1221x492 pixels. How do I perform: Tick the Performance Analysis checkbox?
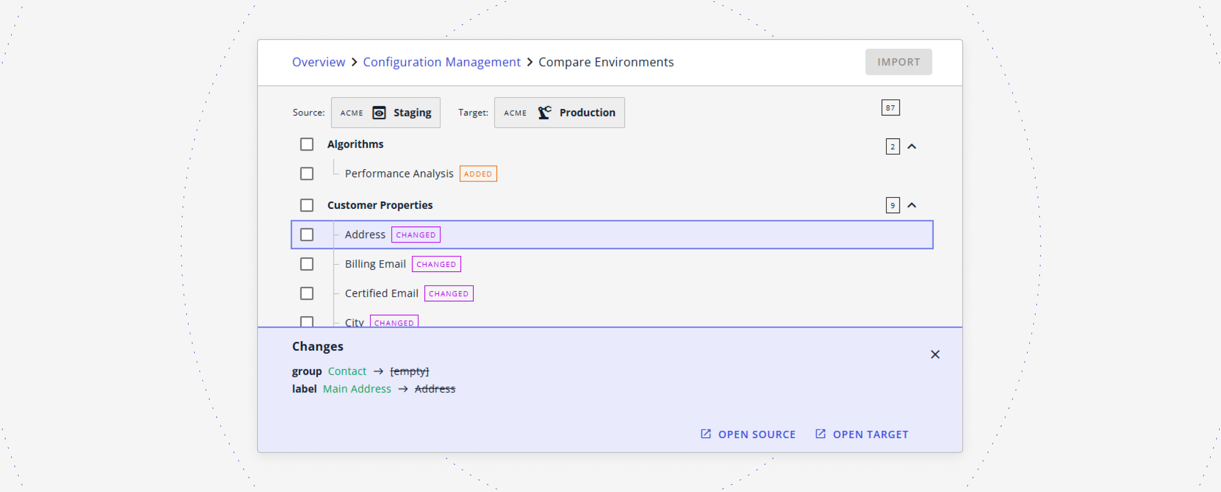[x=306, y=174]
